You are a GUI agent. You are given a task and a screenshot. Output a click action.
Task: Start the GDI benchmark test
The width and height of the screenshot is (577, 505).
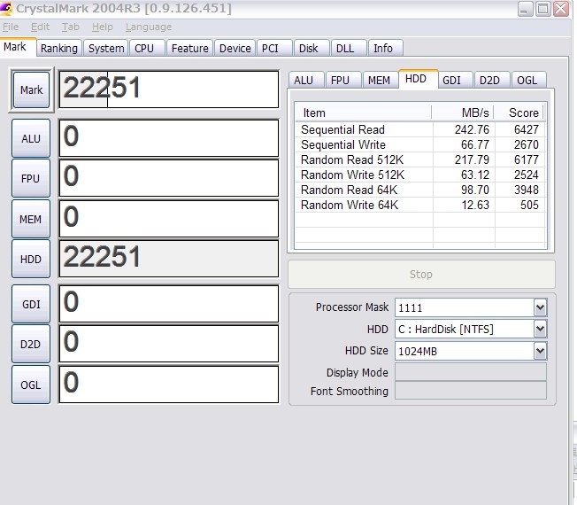tap(31, 304)
